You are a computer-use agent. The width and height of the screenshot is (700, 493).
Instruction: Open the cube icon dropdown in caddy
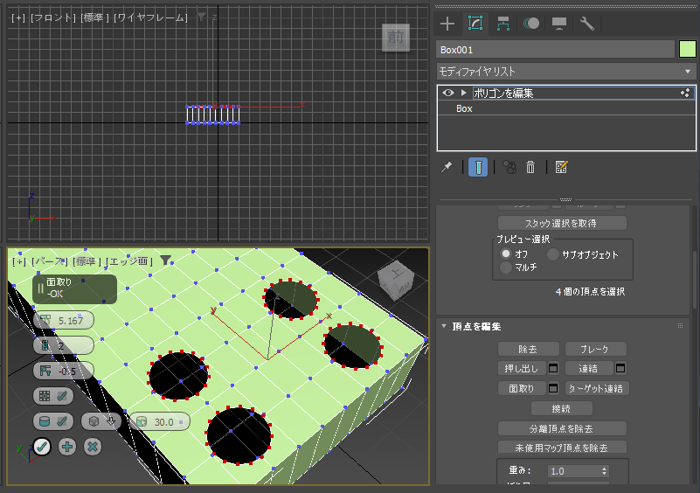click(101, 421)
